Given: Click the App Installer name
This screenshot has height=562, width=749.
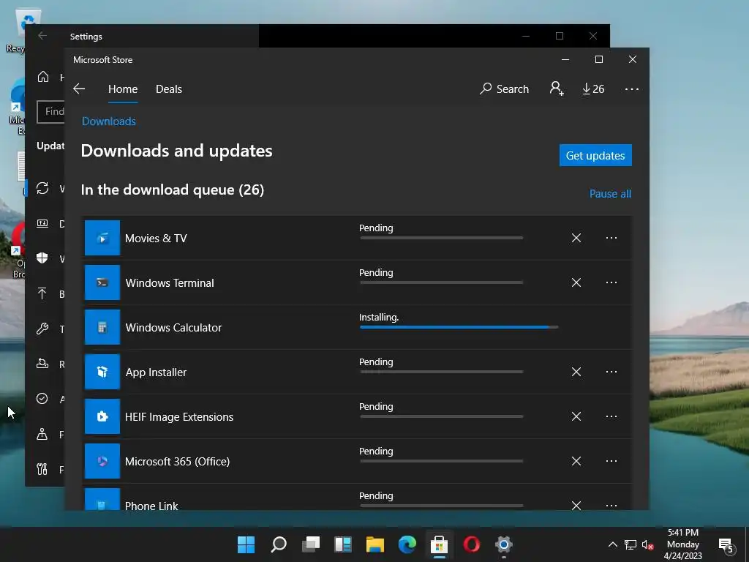Looking at the screenshot, I should tap(156, 372).
